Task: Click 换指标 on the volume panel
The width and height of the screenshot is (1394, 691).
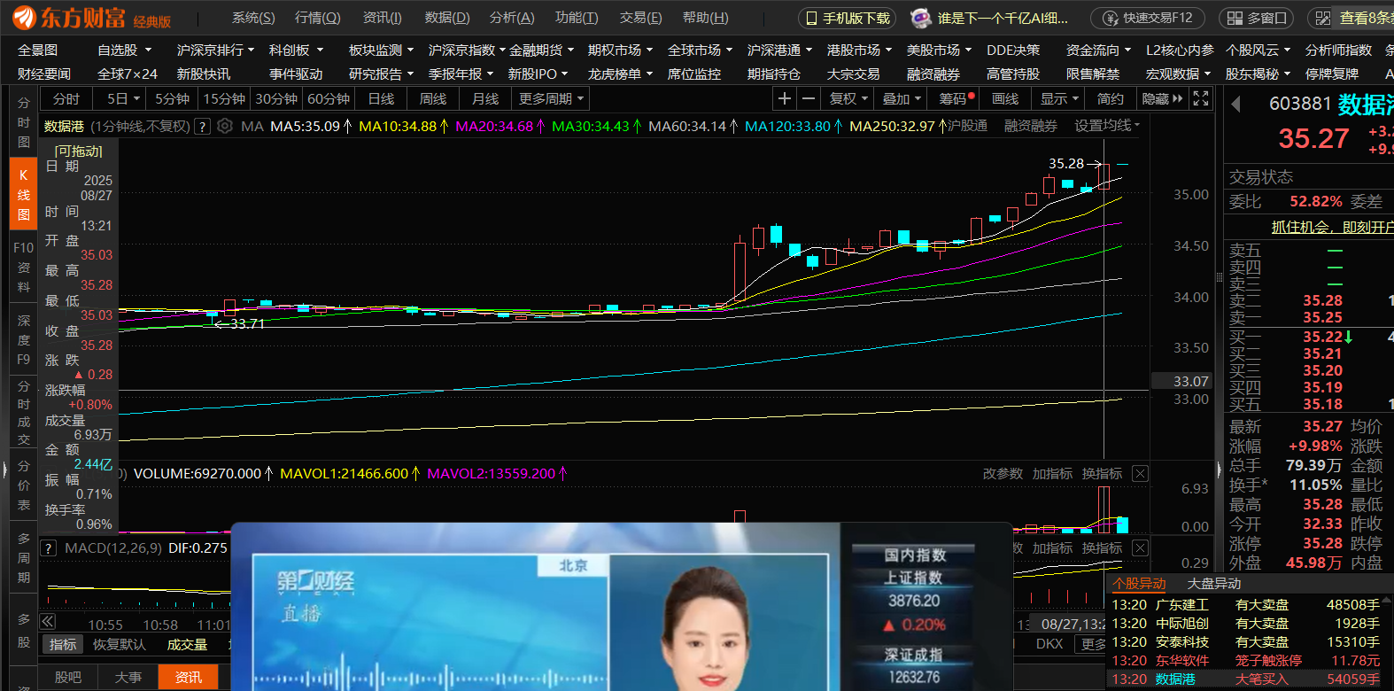Action: coord(1102,474)
